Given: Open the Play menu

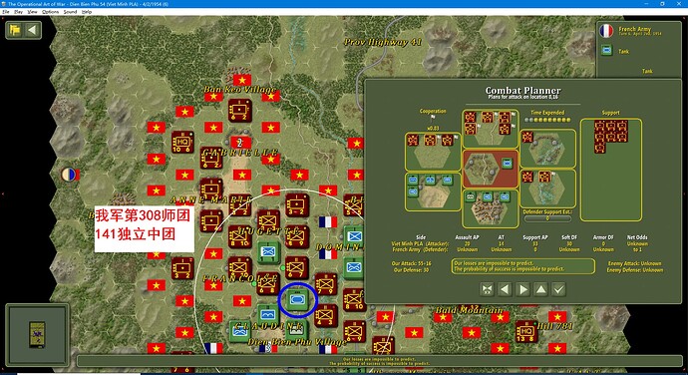Looking at the screenshot, I should click(x=18, y=12).
